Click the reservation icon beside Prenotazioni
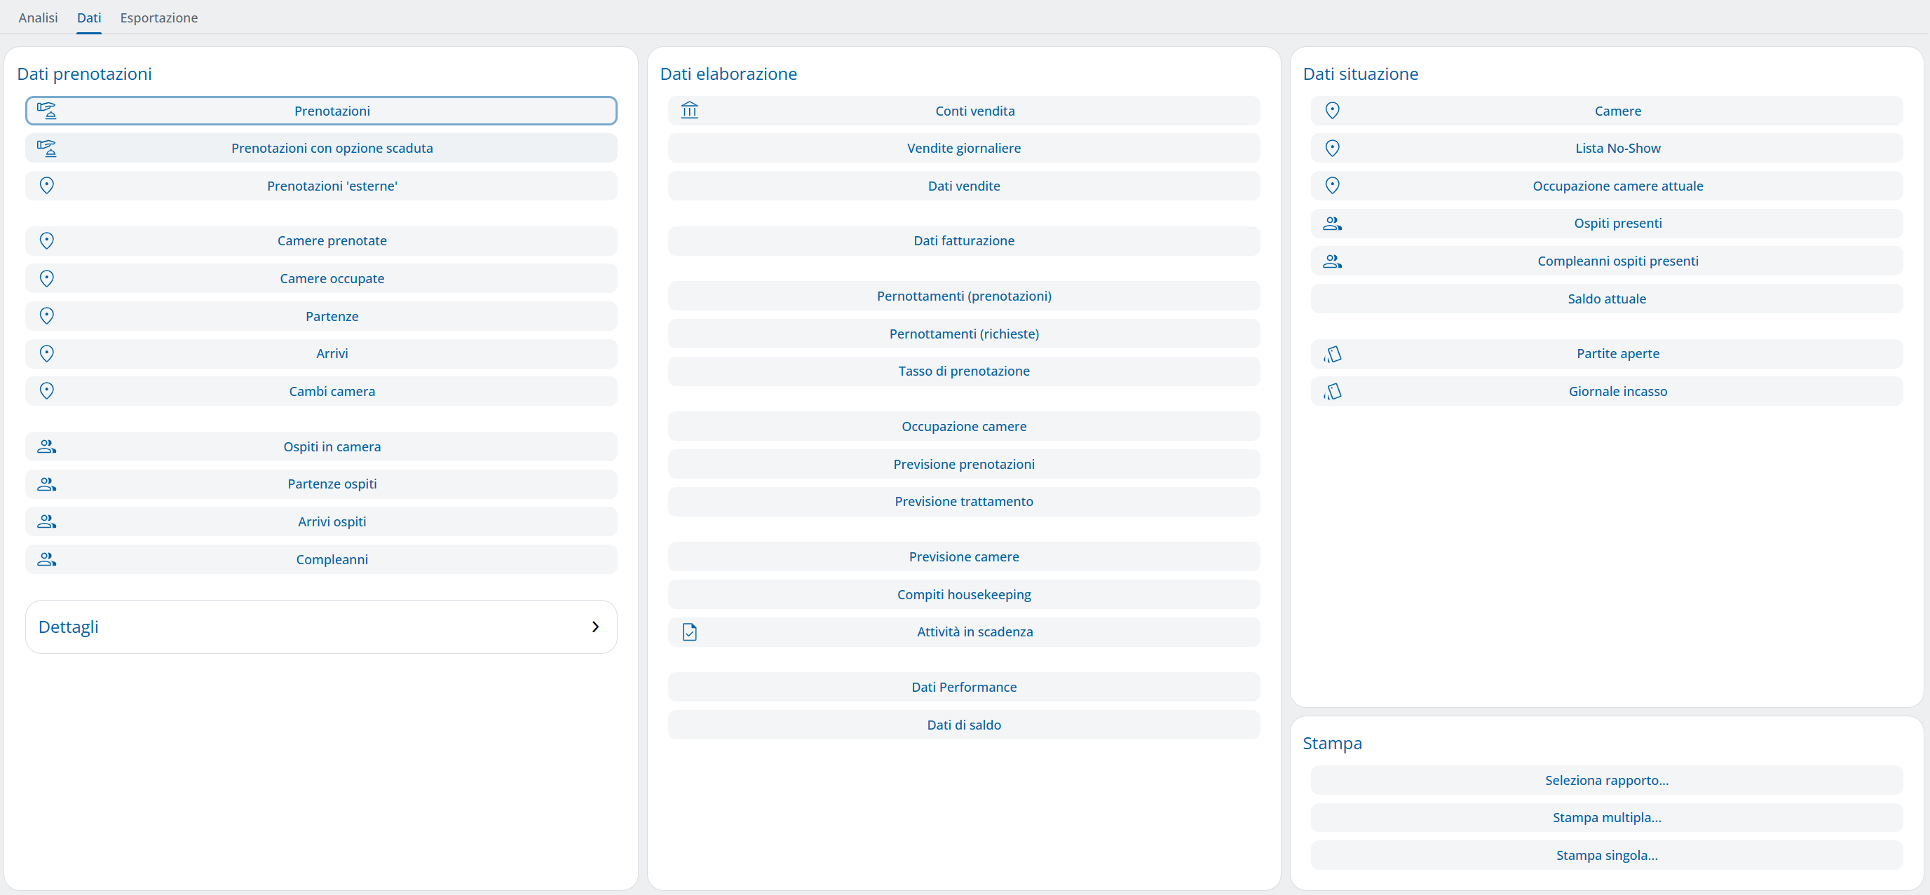 tap(46, 111)
